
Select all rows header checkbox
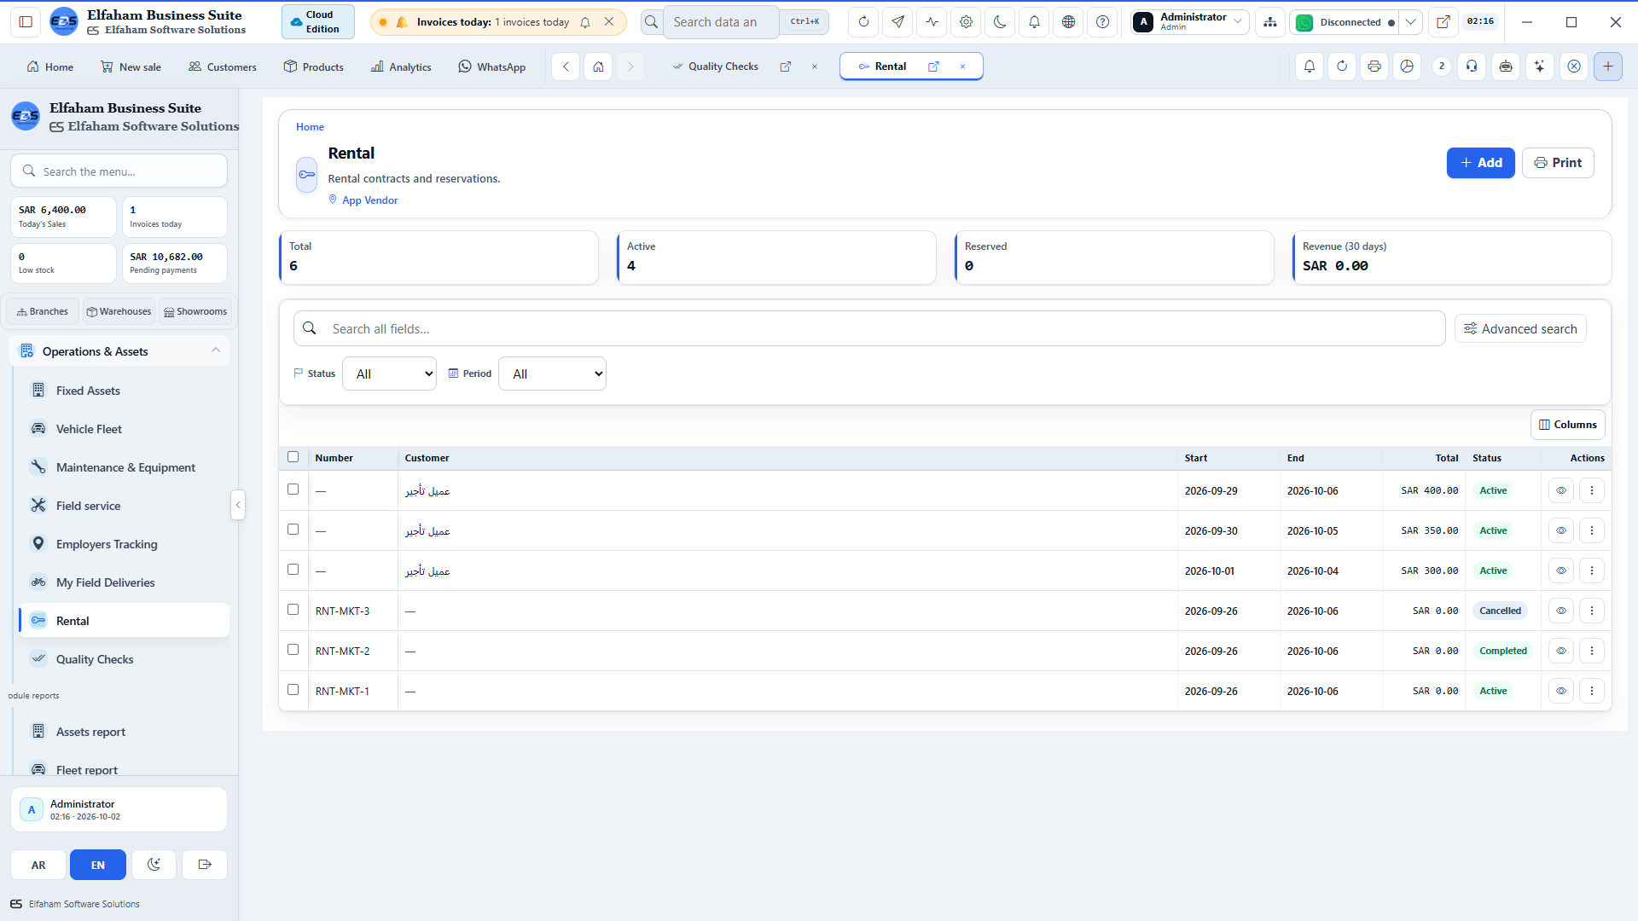point(293,457)
